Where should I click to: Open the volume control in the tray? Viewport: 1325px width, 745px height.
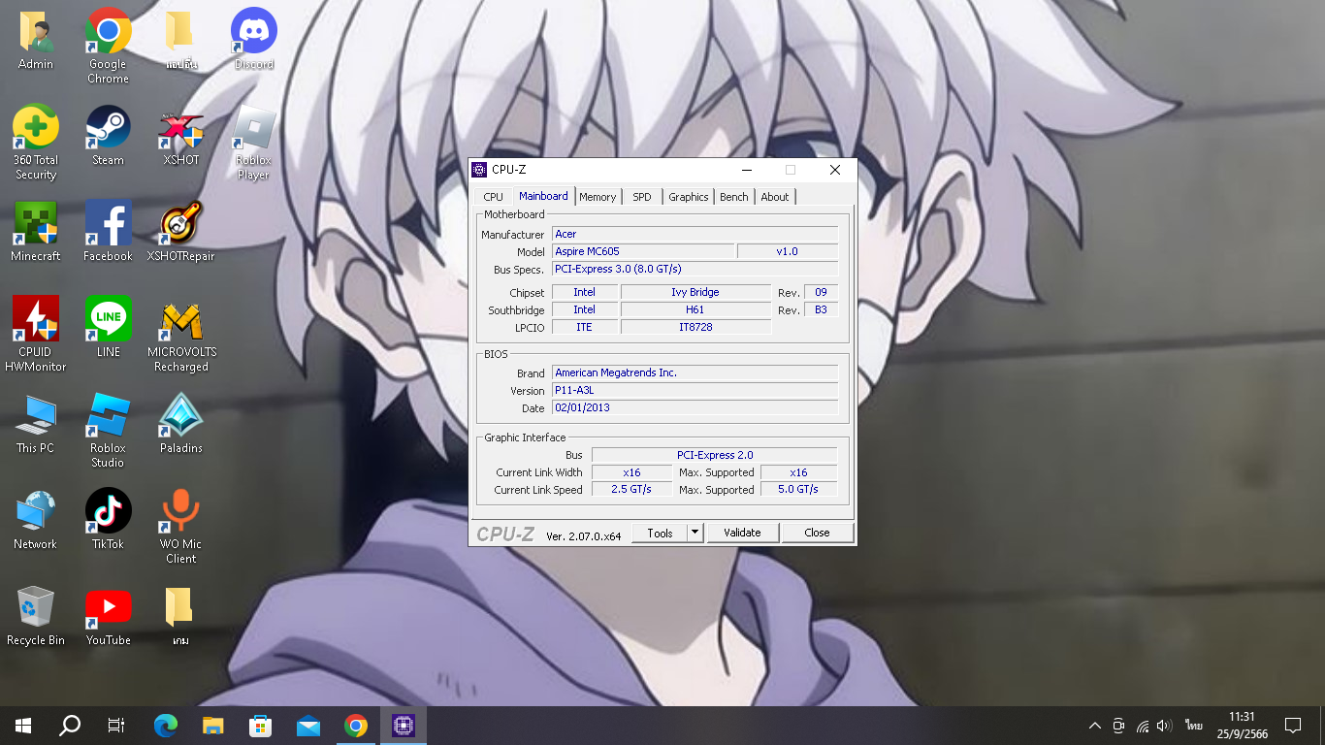[1165, 726]
